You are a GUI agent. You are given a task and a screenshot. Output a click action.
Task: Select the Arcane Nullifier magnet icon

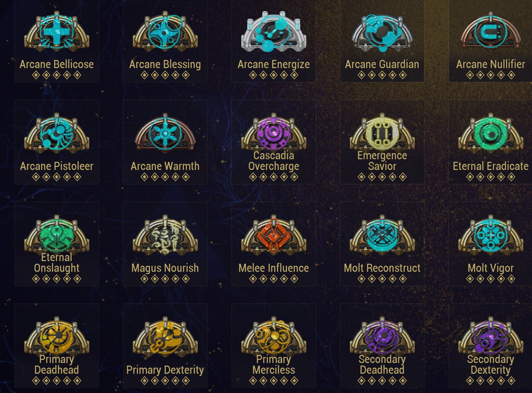[491, 32]
